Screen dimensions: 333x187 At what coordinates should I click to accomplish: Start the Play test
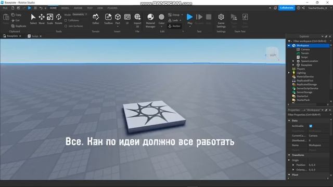[x=189, y=17]
